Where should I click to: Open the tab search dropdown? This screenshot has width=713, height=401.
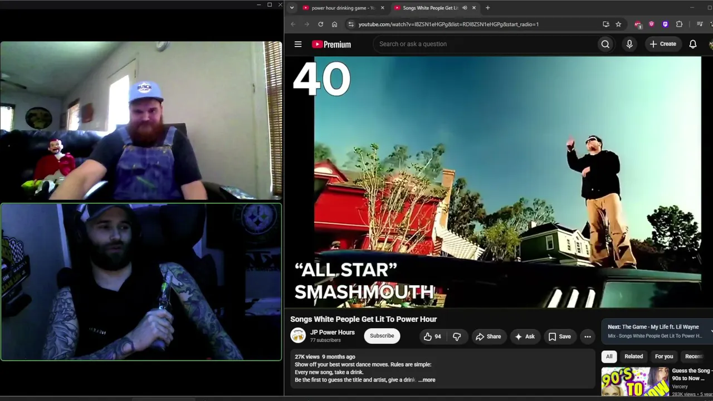(x=291, y=8)
